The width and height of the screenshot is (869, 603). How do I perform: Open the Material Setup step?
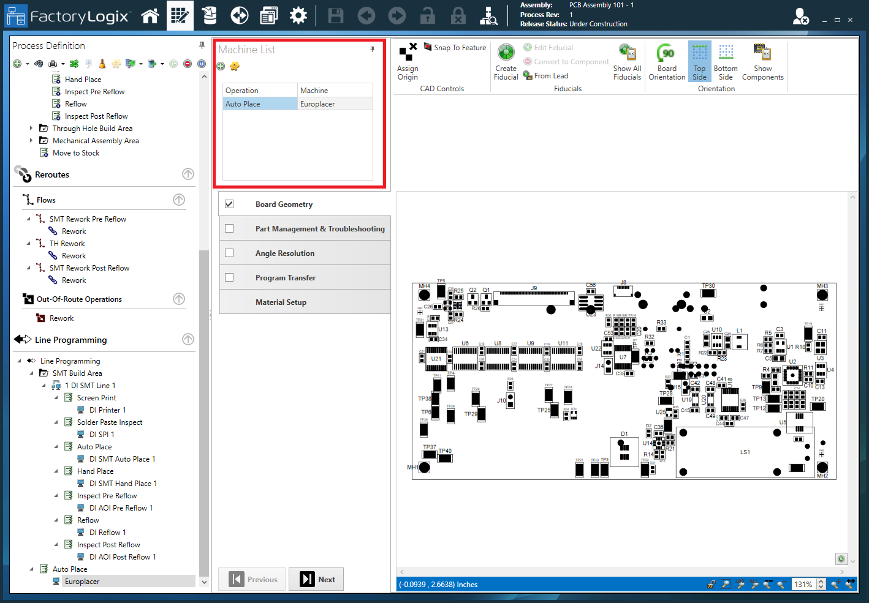click(281, 302)
